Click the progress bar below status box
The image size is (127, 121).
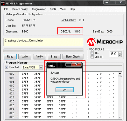pos(44,50)
